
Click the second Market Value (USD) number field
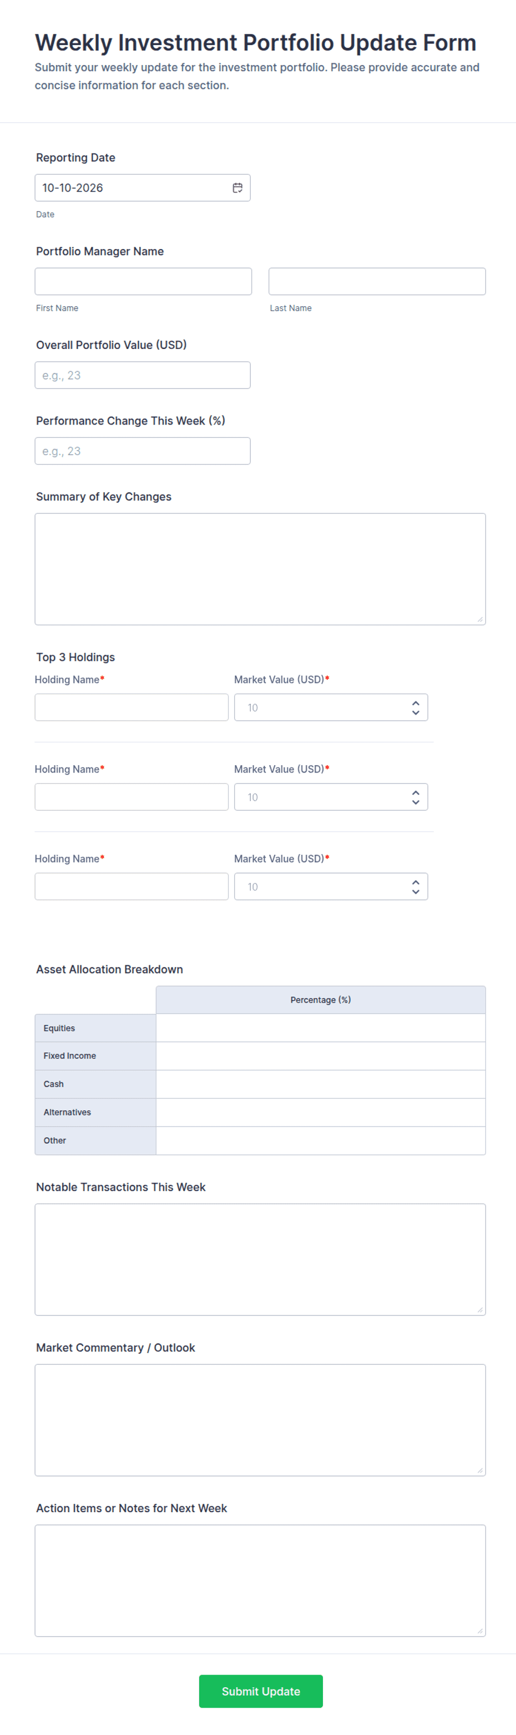pyautogui.click(x=331, y=797)
